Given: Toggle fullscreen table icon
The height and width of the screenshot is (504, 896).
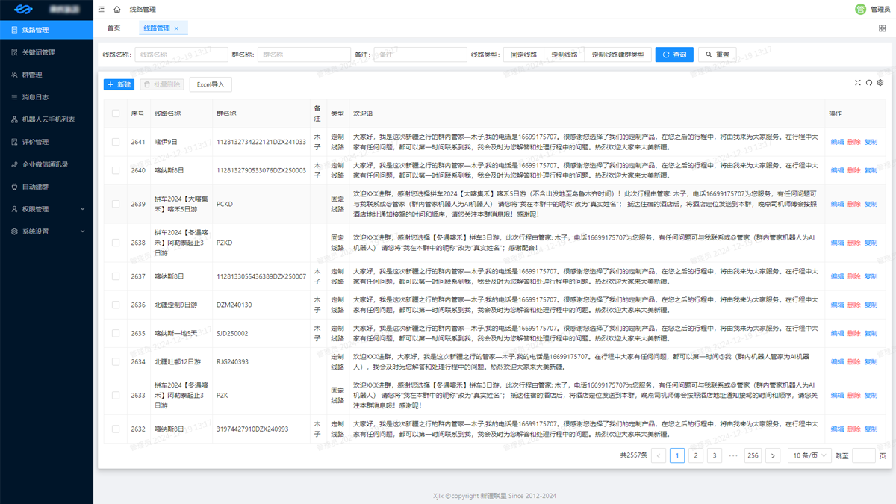Looking at the screenshot, I should [x=858, y=83].
